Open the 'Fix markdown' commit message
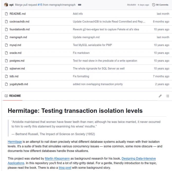Viewport: 172px width, 171px height. point(81,53)
